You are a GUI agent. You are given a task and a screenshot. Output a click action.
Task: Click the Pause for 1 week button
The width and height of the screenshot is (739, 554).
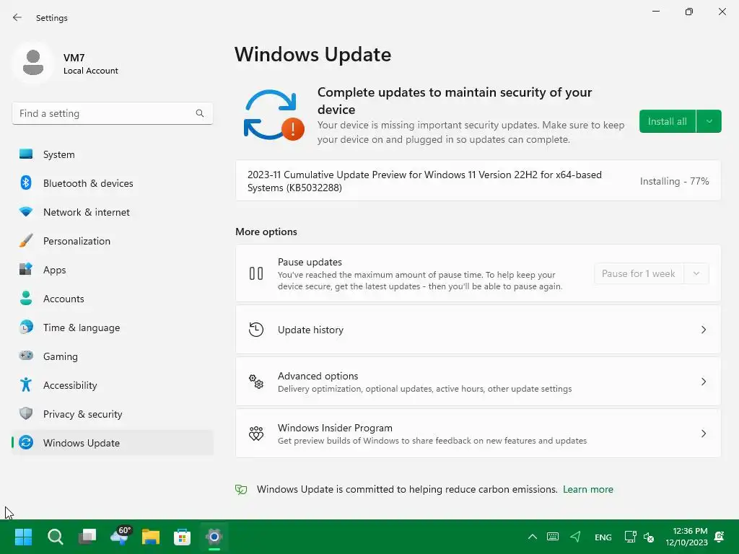(x=639, y=273)
